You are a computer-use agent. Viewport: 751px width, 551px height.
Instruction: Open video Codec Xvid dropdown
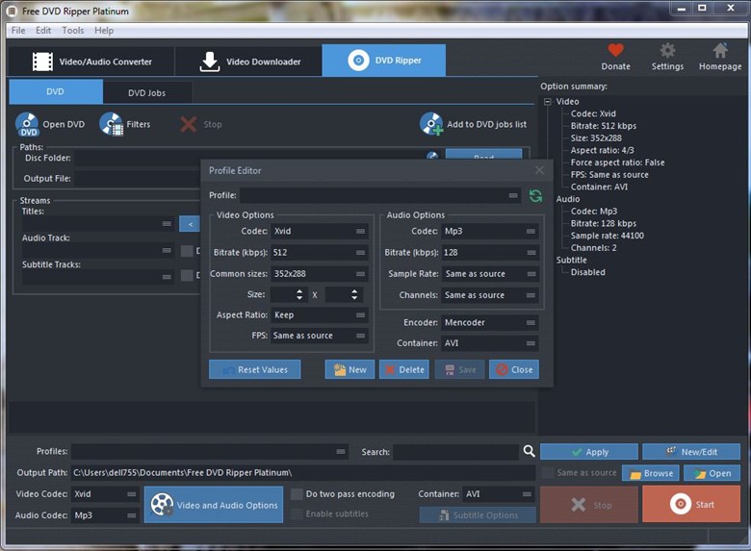[320, 231]
